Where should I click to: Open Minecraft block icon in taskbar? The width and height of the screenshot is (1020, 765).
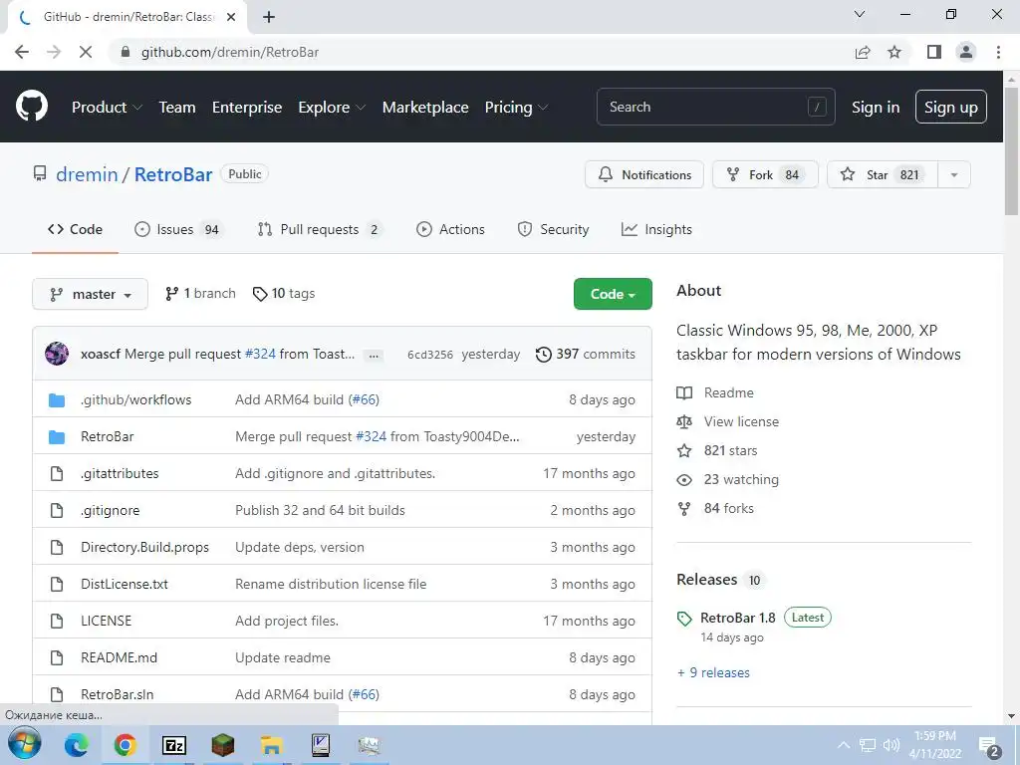click(x=222, y=745)
